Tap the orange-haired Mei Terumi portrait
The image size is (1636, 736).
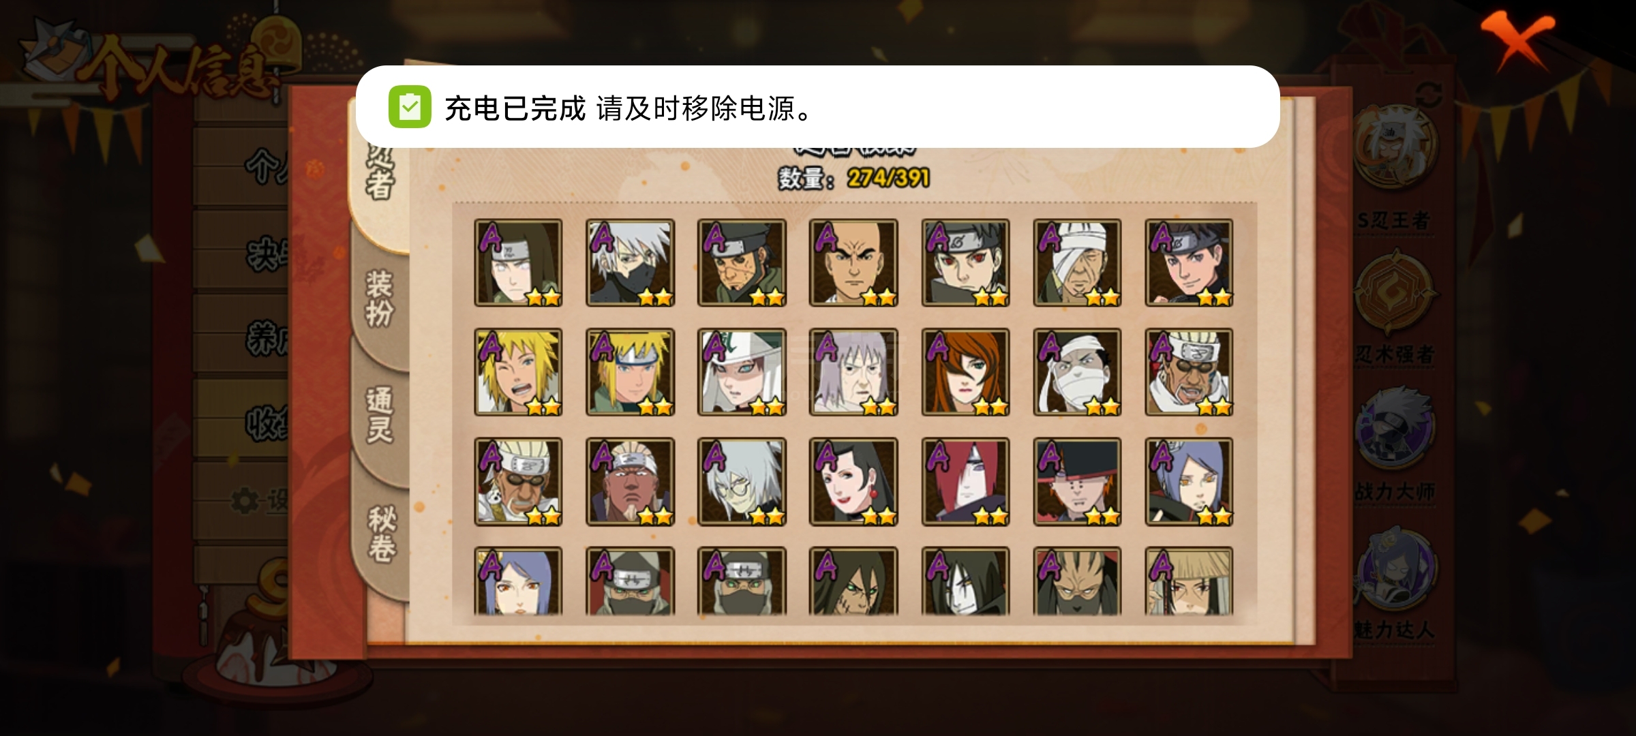pos(965,372)
